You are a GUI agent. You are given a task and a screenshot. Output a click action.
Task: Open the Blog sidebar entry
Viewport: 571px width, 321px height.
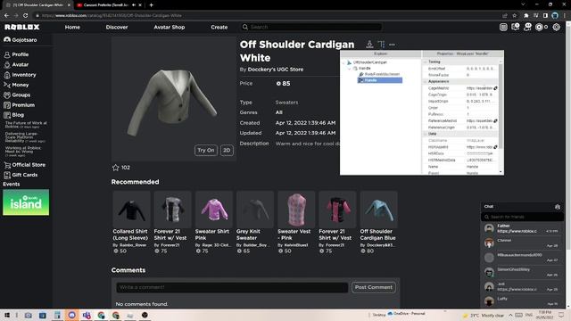coord(14,115)
